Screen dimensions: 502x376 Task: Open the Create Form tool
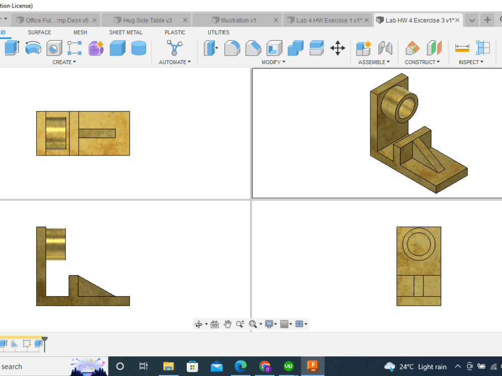[x=96, y=48]
